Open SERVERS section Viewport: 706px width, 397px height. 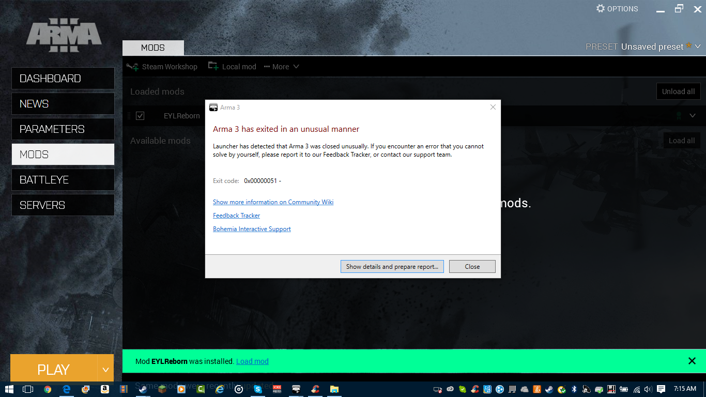[x=63, y=205]
